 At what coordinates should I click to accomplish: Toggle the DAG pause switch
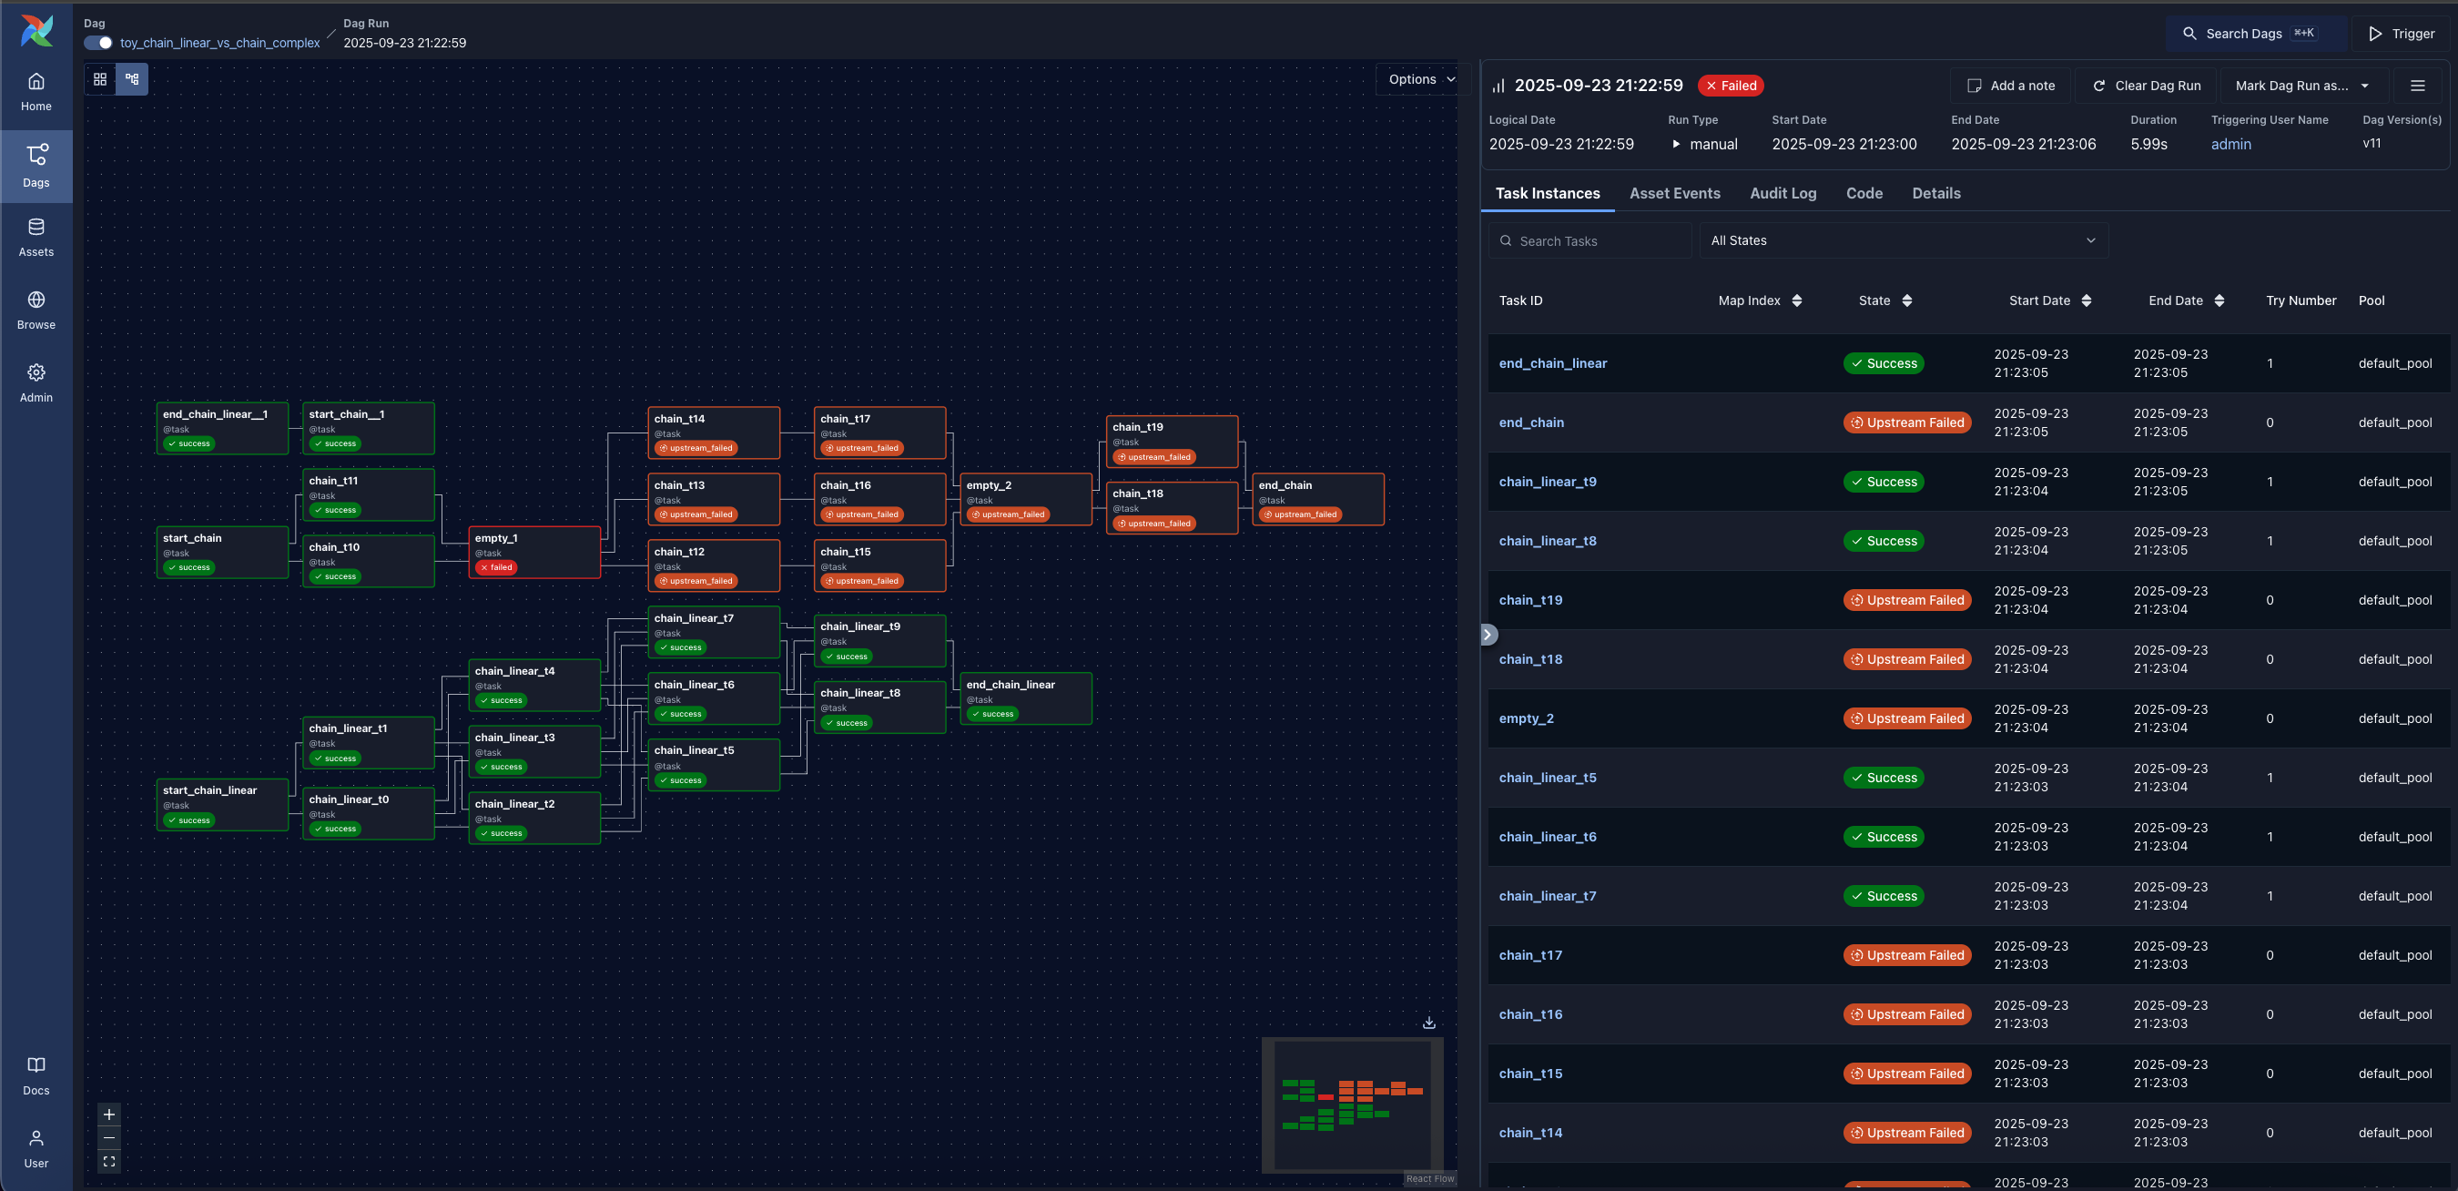click(x=96, y=43)
